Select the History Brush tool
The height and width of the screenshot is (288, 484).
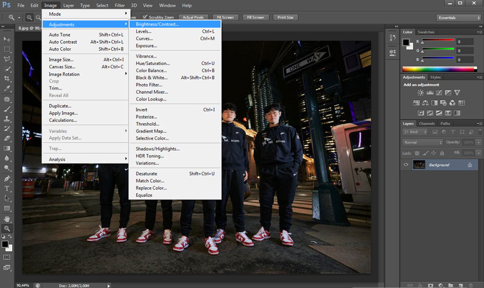[7, 128]
